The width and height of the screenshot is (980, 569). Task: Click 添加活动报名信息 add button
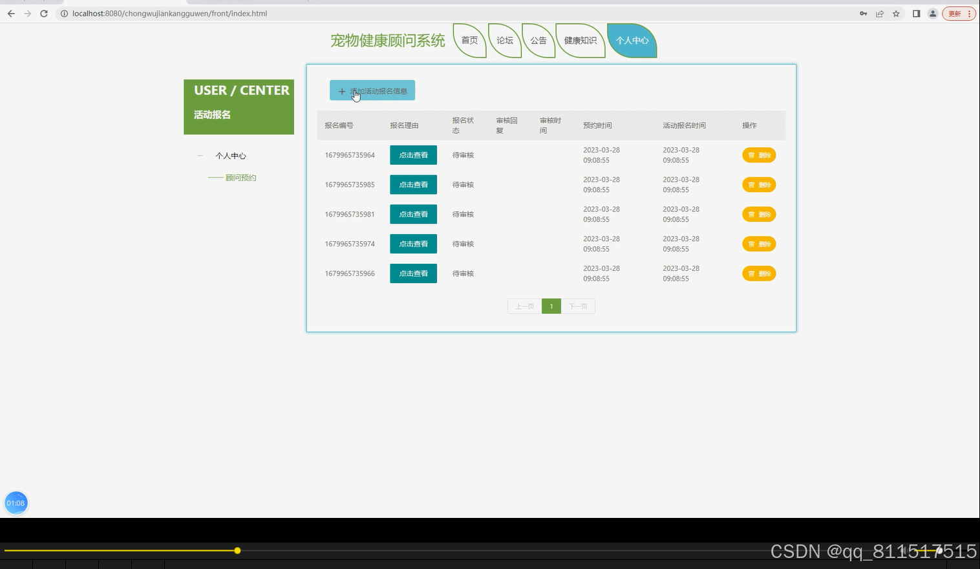click(x=372, y=91)
